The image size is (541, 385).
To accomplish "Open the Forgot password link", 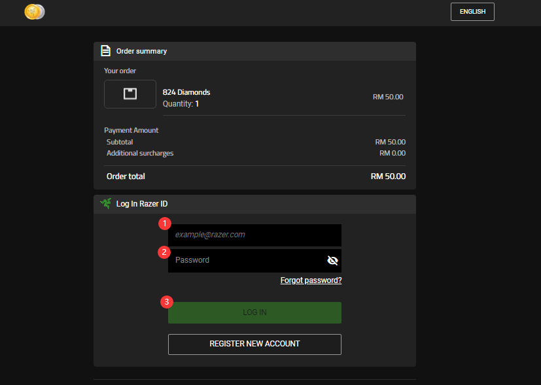I will click(311, 280).
